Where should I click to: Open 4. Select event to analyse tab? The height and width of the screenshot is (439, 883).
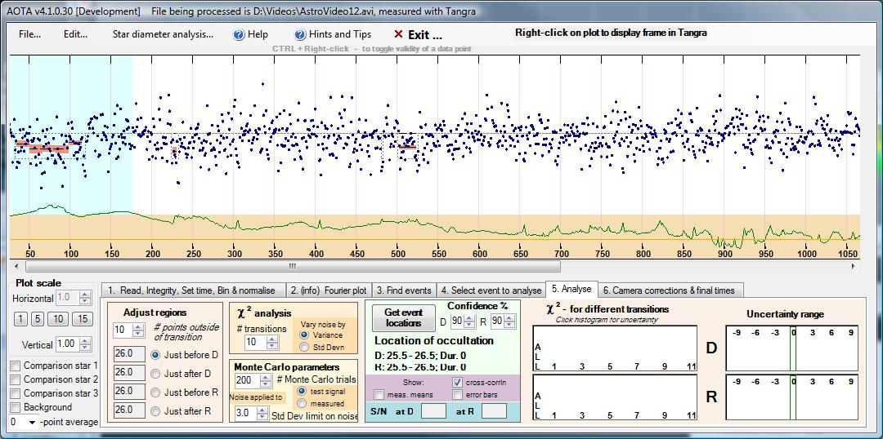[x=491, y=290]
